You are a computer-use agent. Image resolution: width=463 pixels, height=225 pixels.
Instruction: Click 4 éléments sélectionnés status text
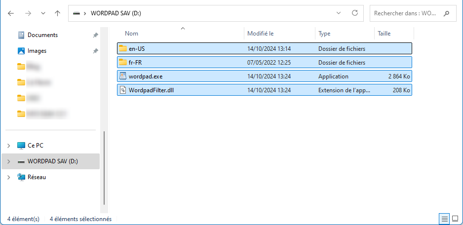[80, 219]
